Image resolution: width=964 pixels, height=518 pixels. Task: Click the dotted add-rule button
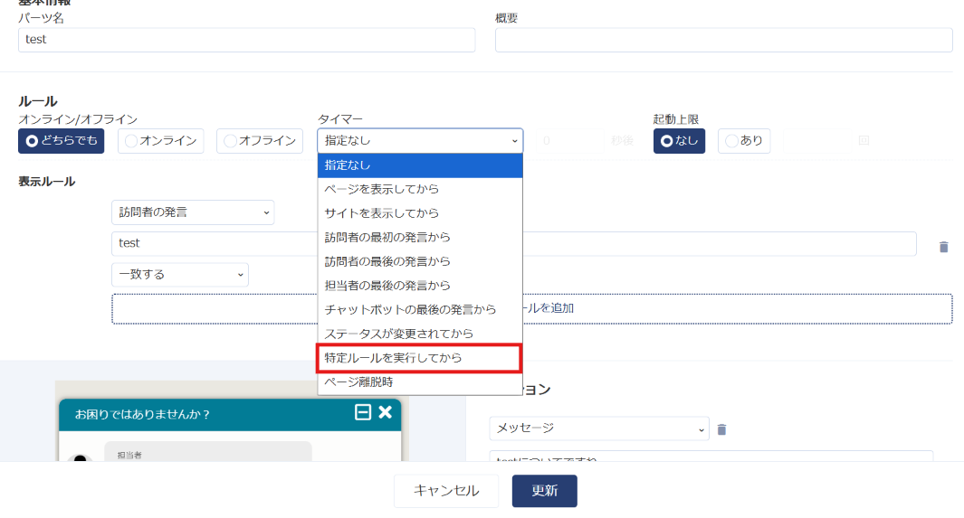[532, 308]
